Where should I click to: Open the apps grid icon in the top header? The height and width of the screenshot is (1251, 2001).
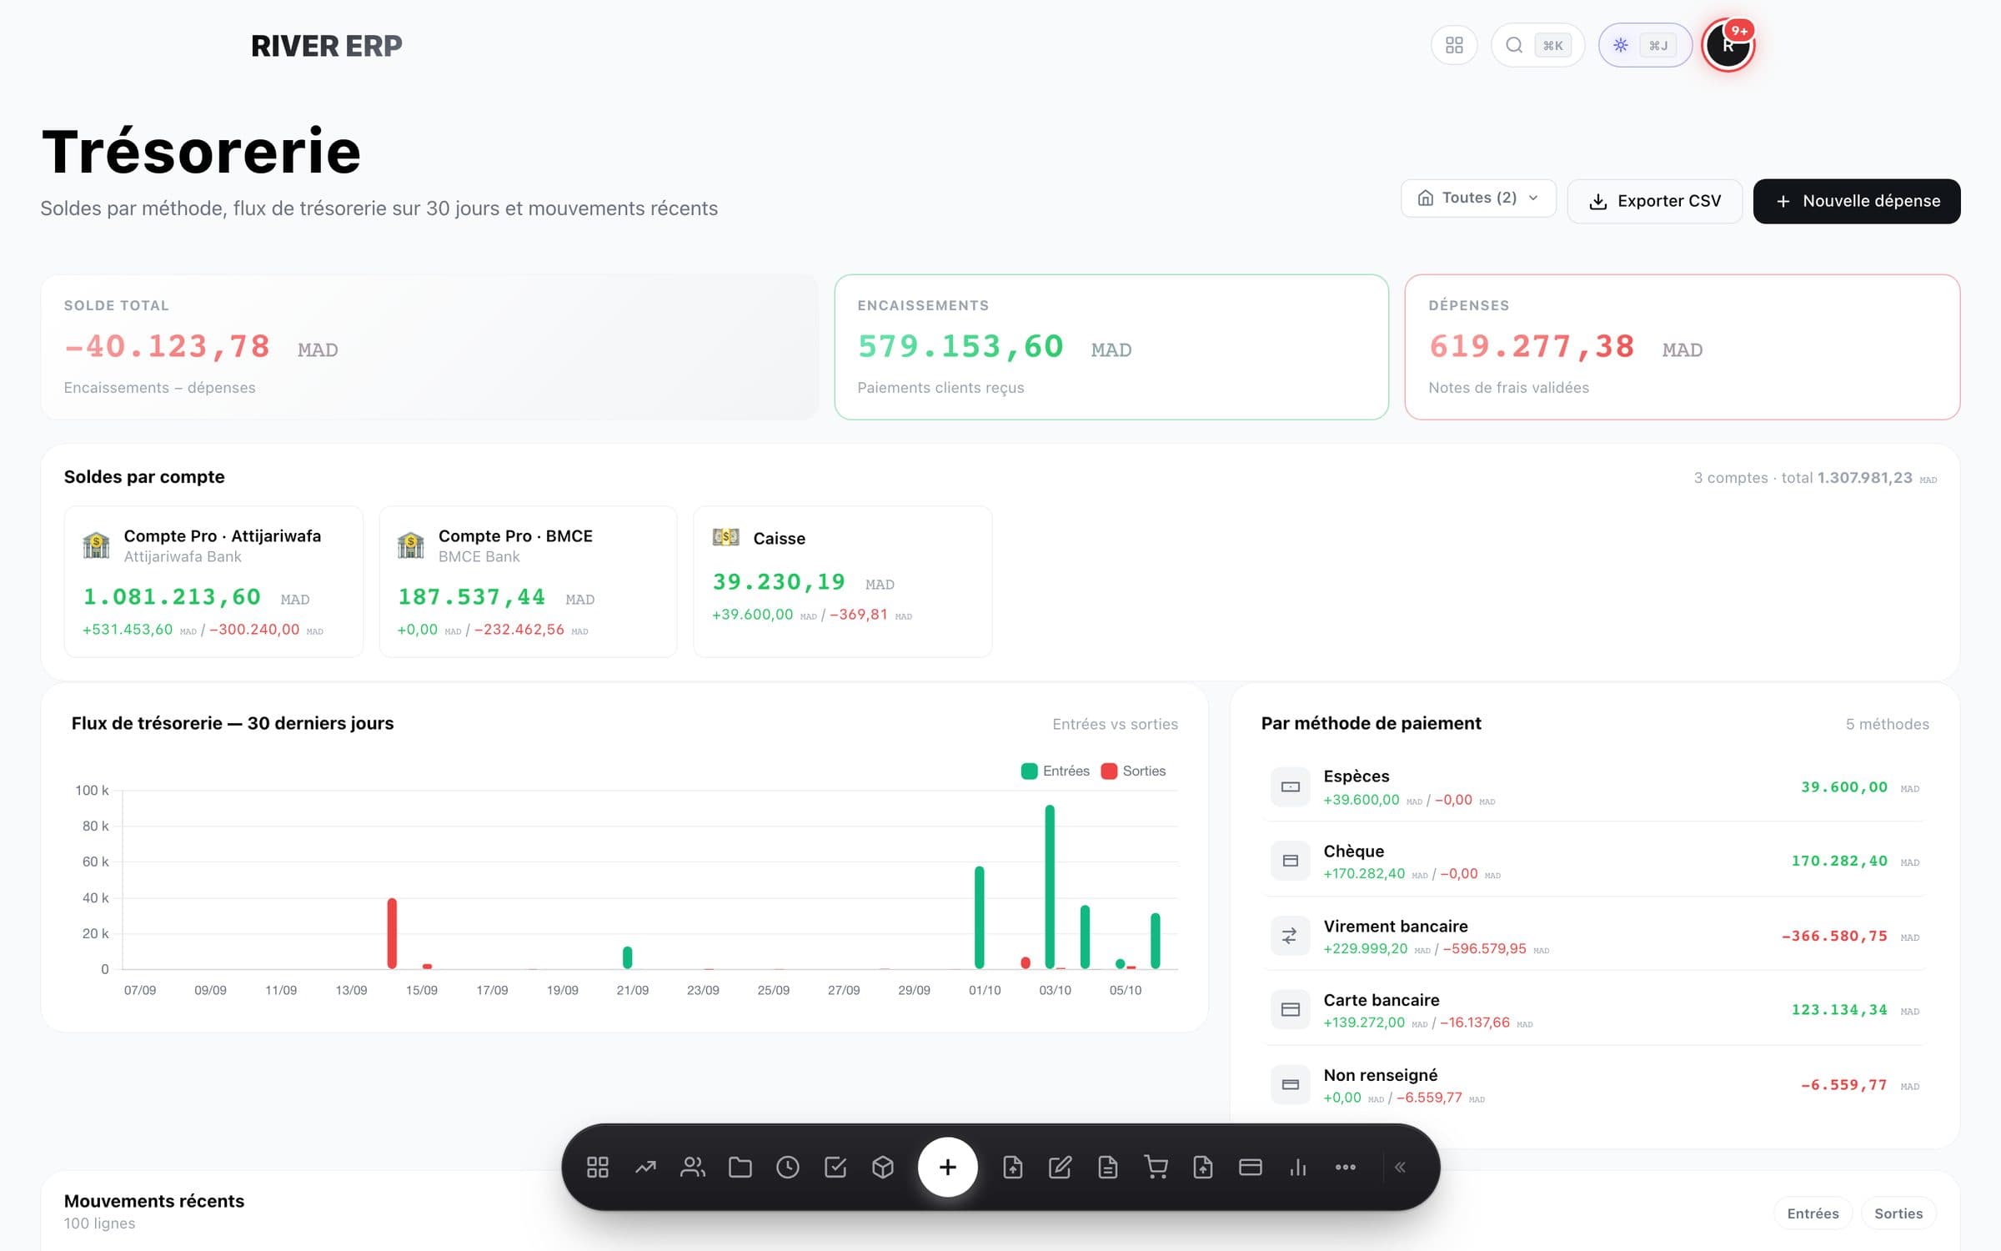pyautogui.click(x=1454, y=45)
